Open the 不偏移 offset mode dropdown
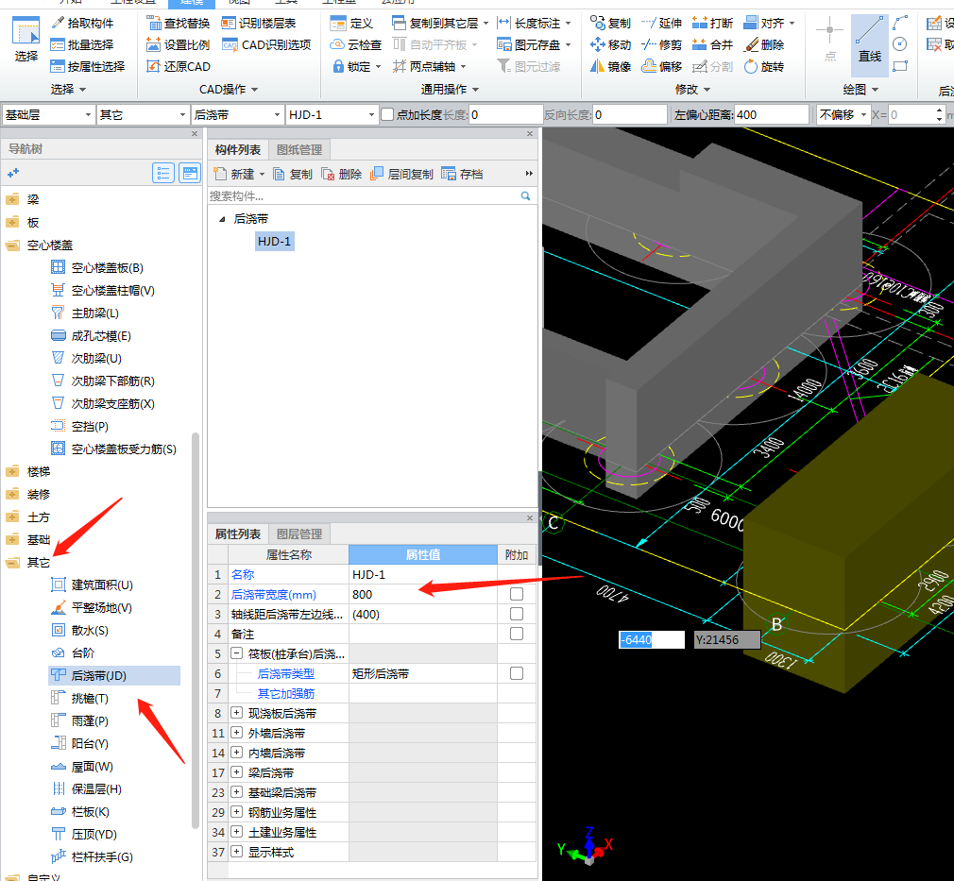The height and width of the screenshot is (881, 954). pos(843,114)
